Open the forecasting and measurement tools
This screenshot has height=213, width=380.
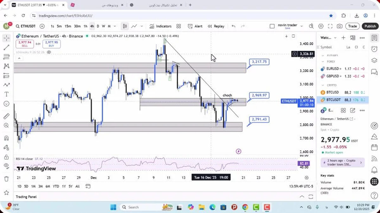click(x=6, y=76)
